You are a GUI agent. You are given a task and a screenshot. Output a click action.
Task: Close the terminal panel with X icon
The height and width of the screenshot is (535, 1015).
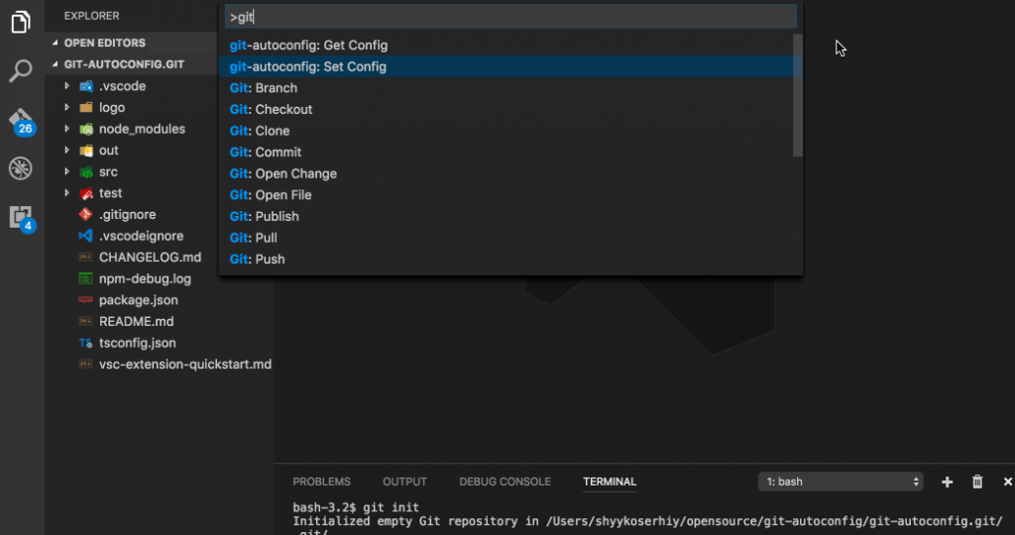1007,481
